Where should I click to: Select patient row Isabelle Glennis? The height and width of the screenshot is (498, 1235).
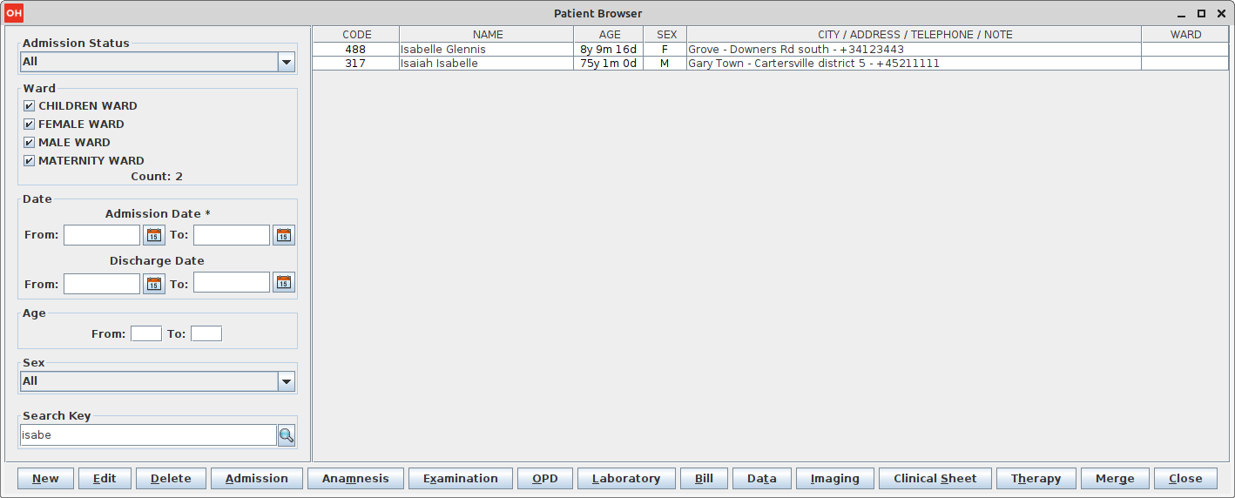[486, 50]
